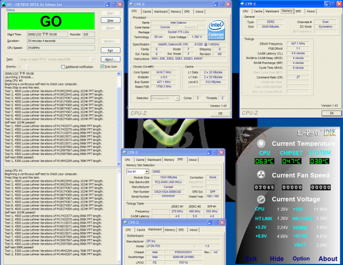343x265 pixels.
Task: Click About in LanParty DK panel
Action: (x=328, y=259)
